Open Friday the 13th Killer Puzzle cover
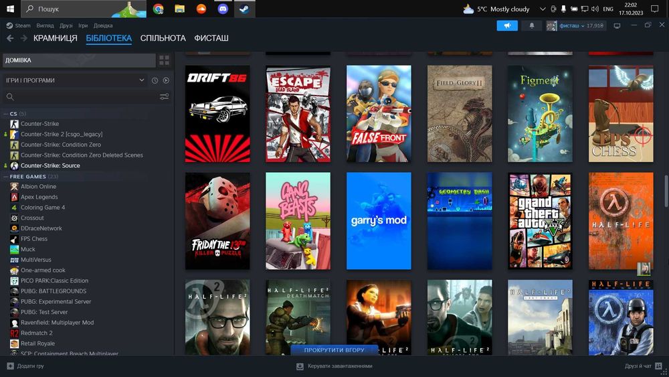669x377 pixels. click(x=217, y=221)
